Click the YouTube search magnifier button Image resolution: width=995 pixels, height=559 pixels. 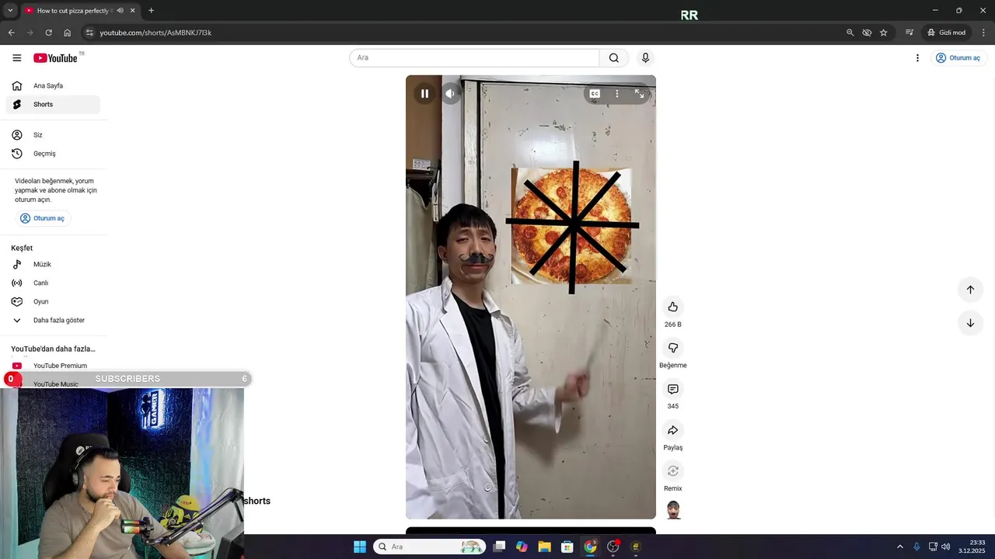pos(614,58)
